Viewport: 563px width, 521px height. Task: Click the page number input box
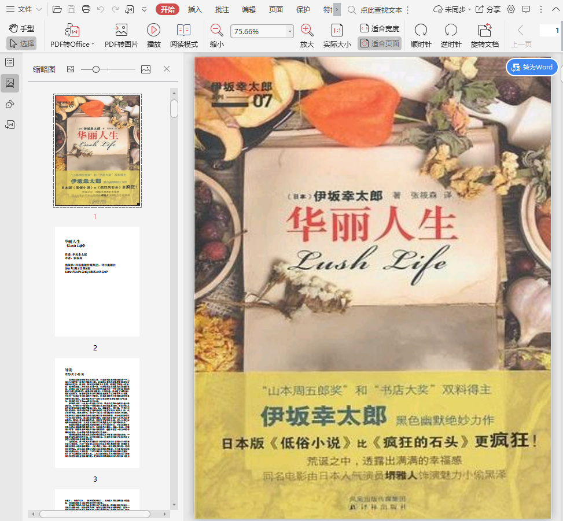click(550, 31)
